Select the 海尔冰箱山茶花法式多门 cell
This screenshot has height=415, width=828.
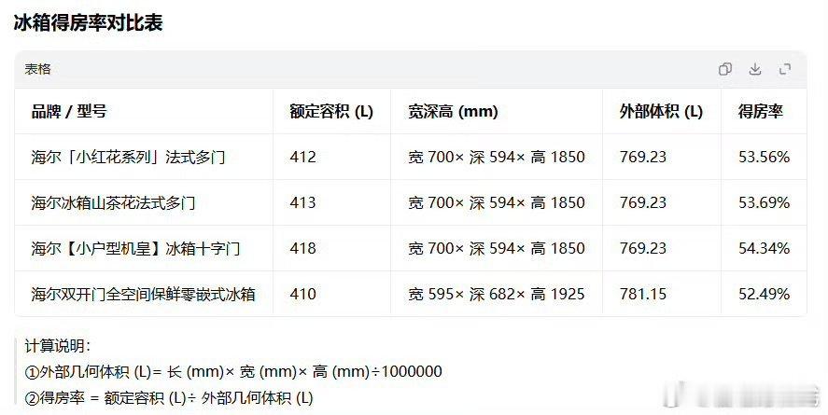(x=113, y=202)
